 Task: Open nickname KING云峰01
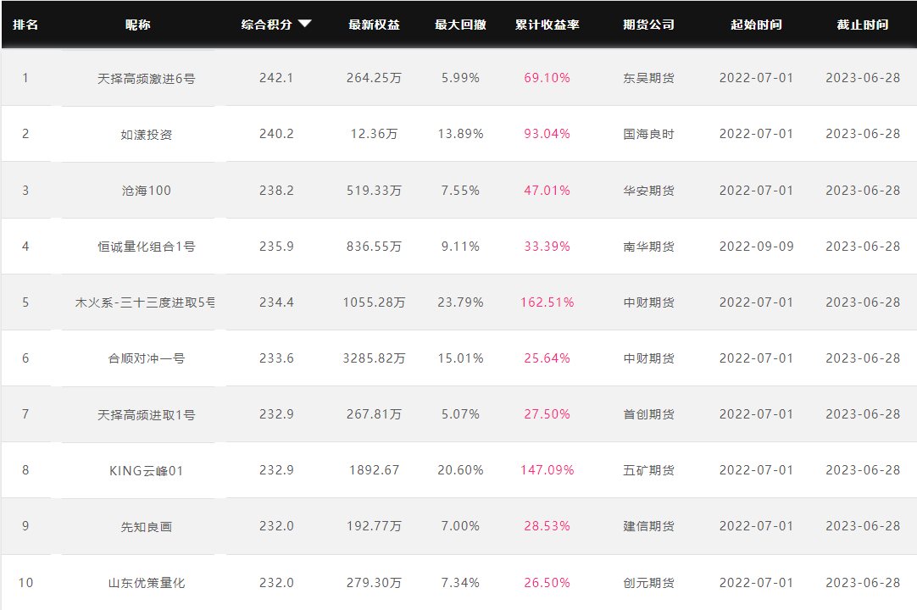tap(147, 471)
